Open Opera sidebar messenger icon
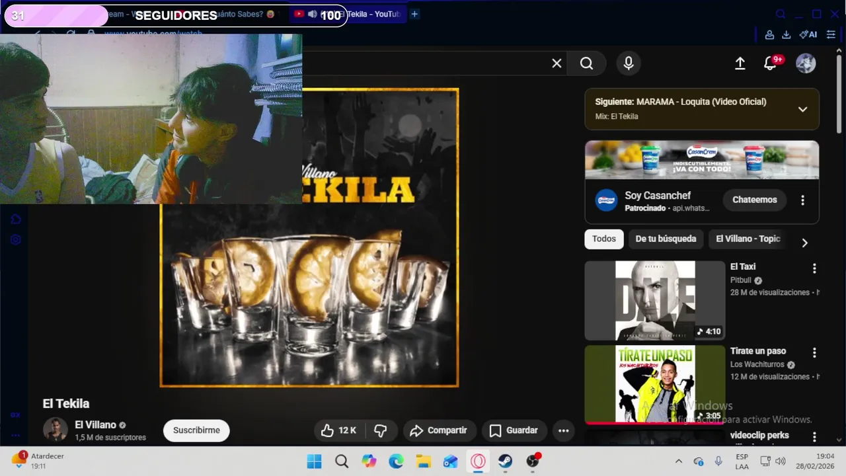 coord(16,219)
